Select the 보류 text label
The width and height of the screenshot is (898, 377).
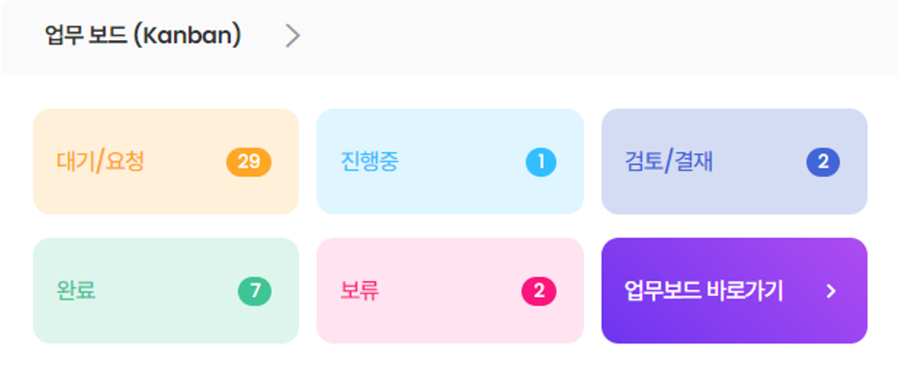click(360, 291)
